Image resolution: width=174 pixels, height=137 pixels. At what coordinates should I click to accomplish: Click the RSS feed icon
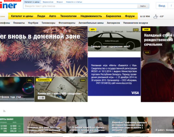click(4, 111)
